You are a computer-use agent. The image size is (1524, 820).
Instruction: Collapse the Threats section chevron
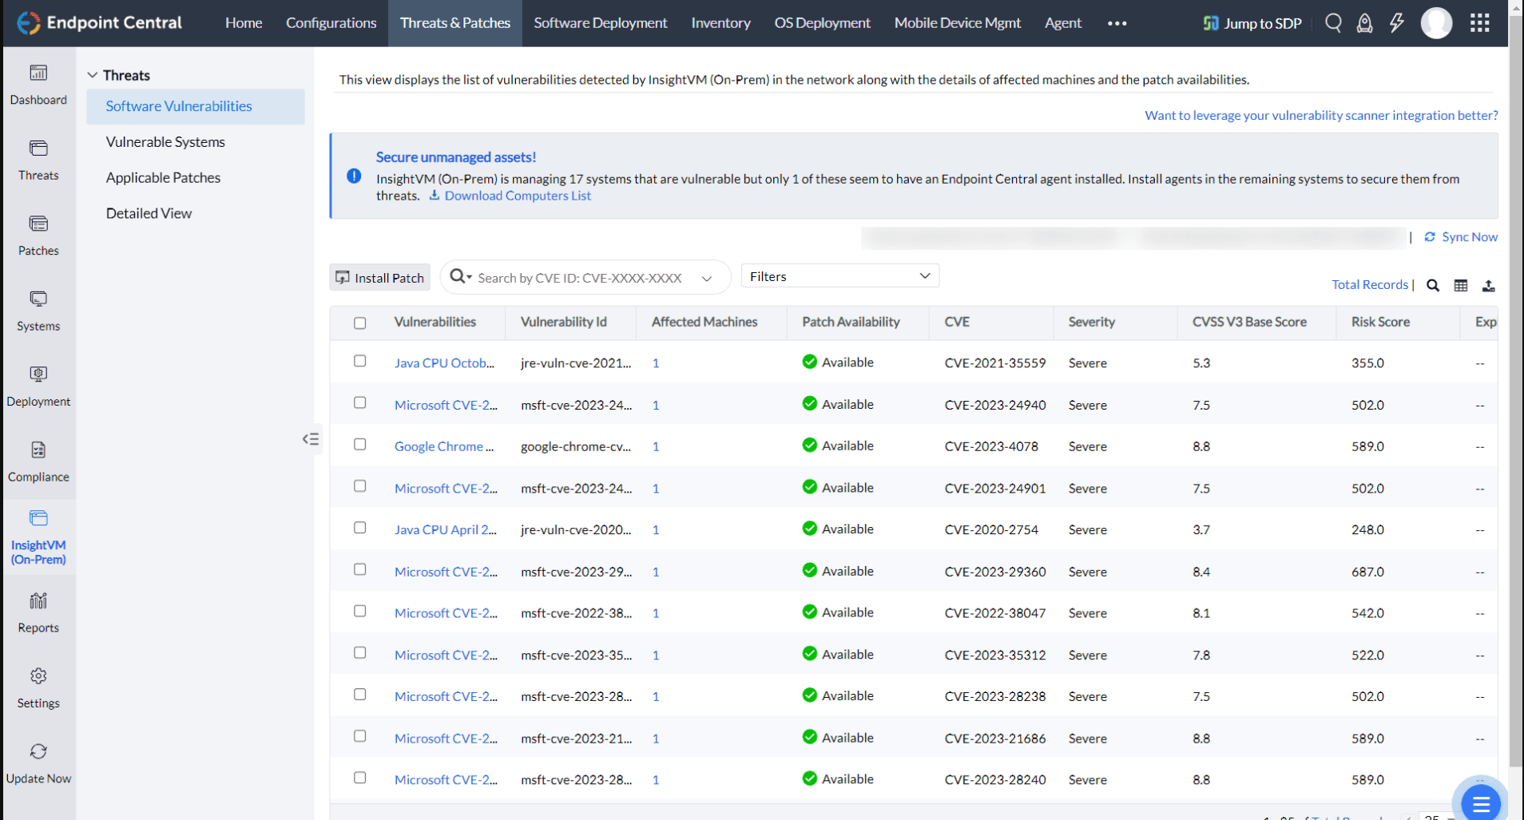93,74
